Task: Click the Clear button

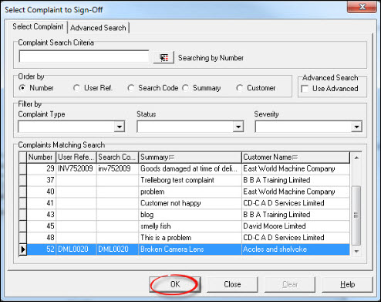Action: [x=290, y=284]
